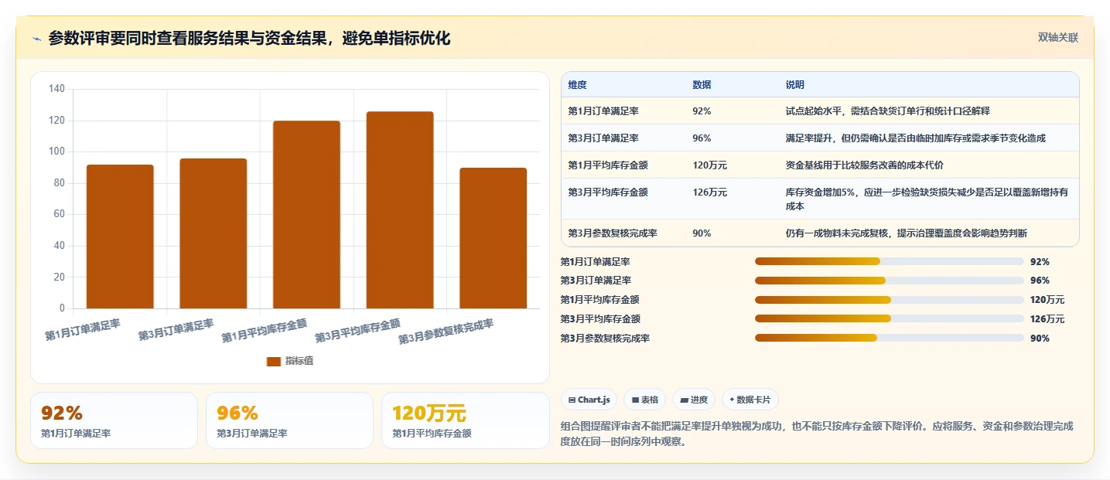Screen dimensions: 1110x480
Task: Click the 92% progress bar
Action: tap(890, 262)
